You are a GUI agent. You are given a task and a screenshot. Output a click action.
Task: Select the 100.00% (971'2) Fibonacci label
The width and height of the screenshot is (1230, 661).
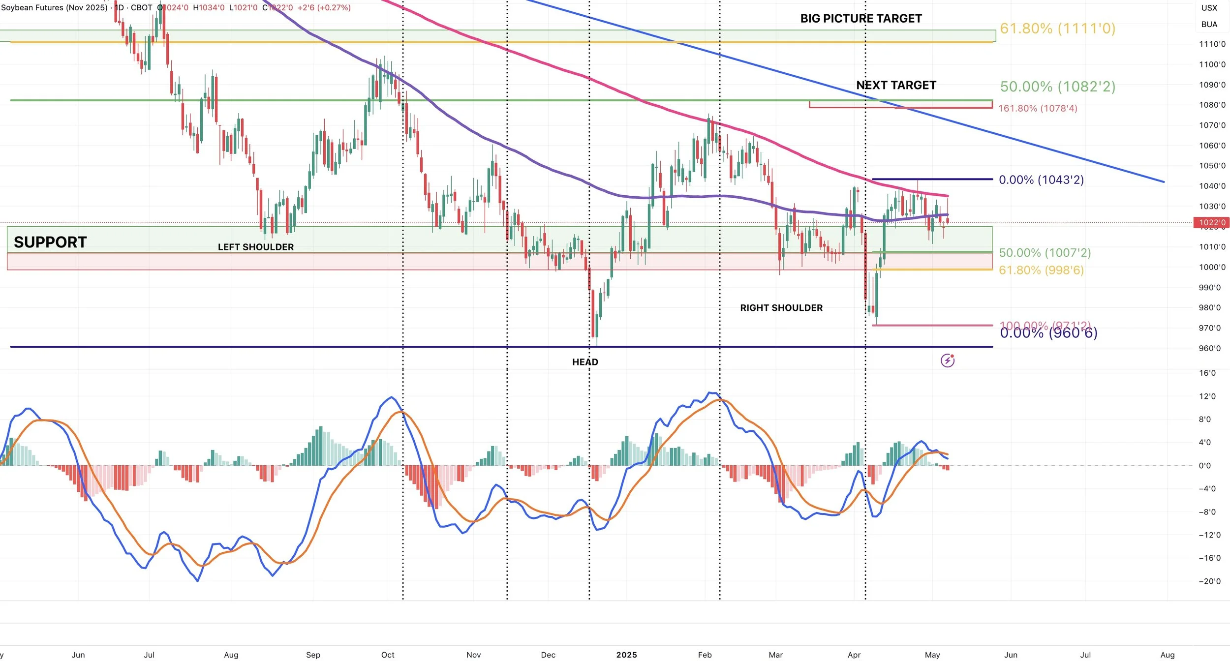click(1045, 325)
